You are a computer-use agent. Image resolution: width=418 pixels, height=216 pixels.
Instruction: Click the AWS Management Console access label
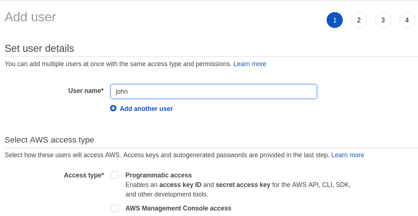point(178,208)
